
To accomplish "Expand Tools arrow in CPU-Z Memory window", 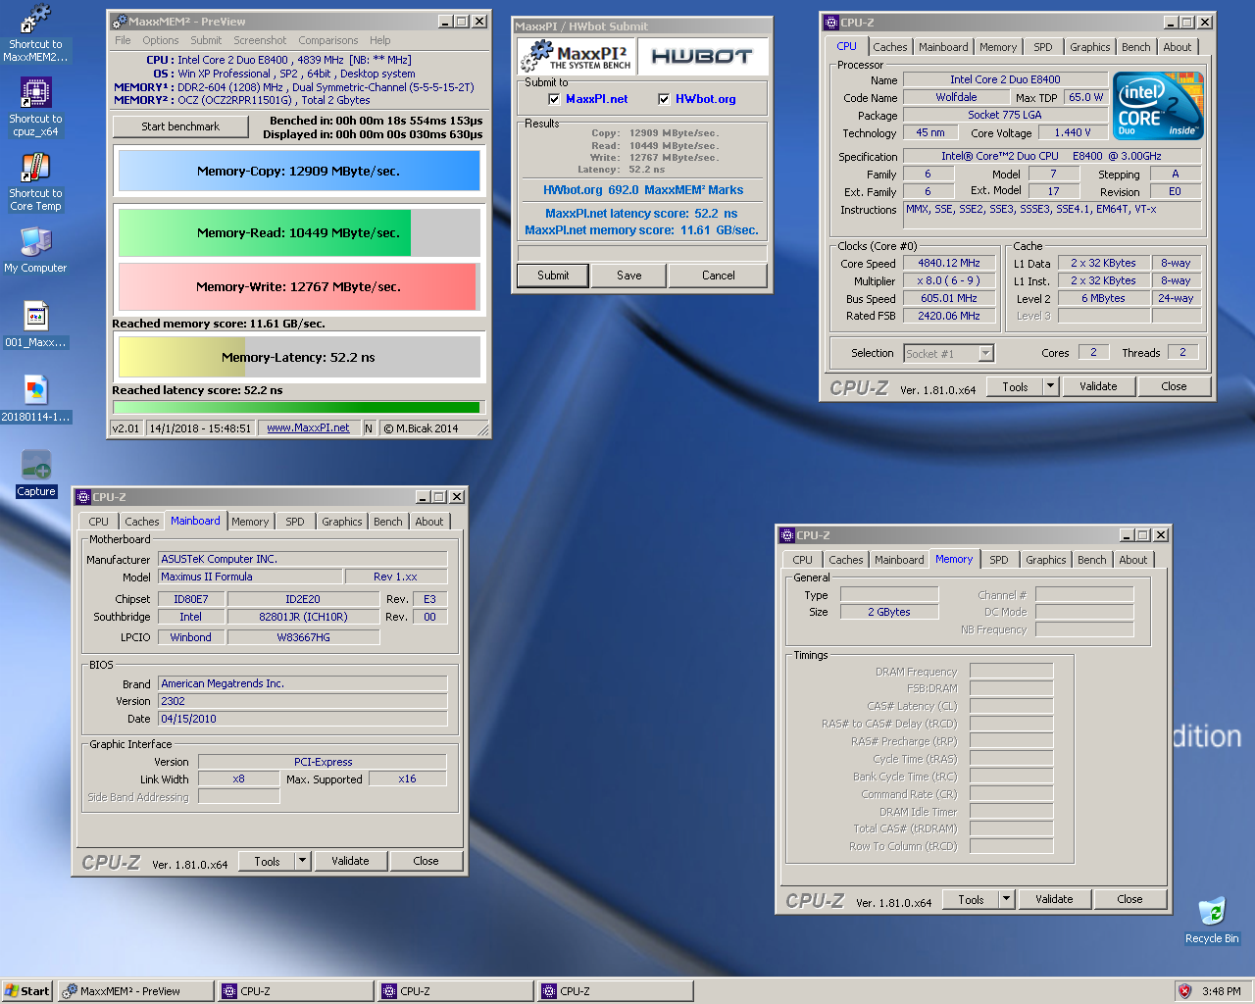I will [x=1006, y=899].
